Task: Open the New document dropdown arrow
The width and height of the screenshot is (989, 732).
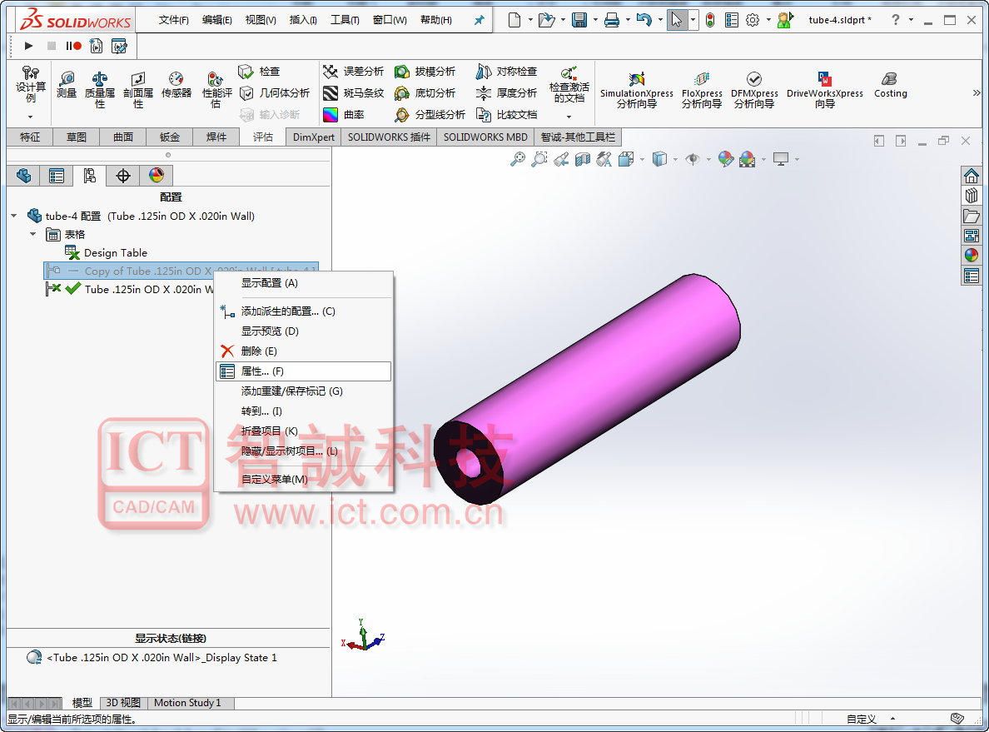Action: [530, 20]
